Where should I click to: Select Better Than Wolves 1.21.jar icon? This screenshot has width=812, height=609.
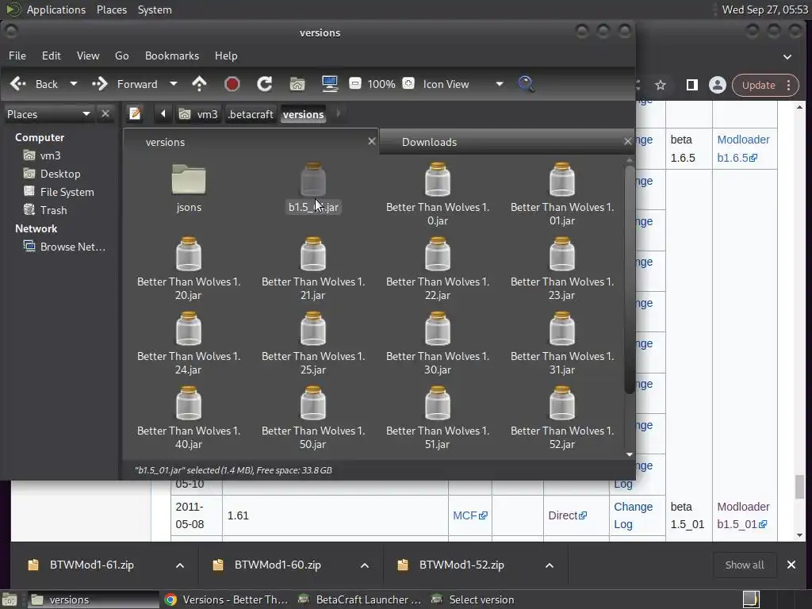(x=313, y=255)
